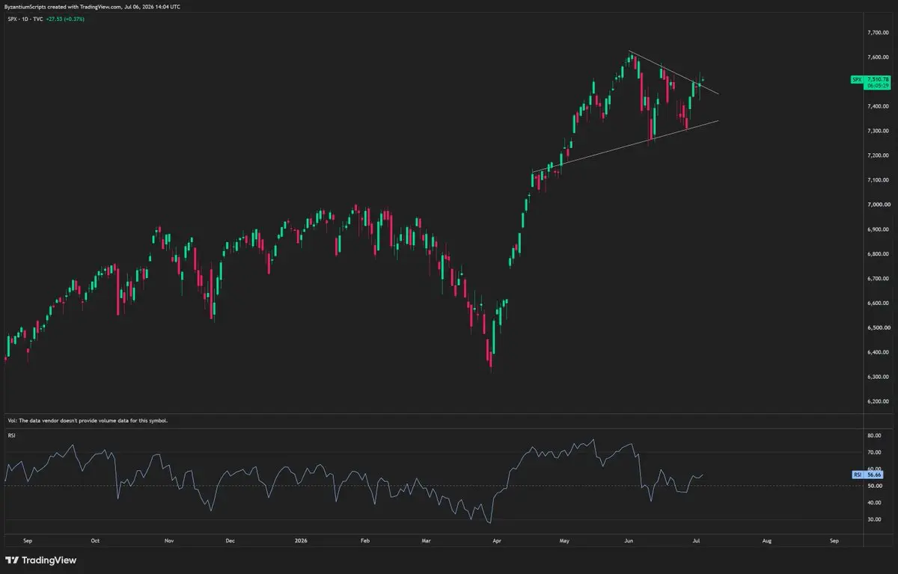The width and height of the screenshot is (898, 574).
Task: Click the 06:05:29 bar countdown timer
Action: (x=878, y=86)
